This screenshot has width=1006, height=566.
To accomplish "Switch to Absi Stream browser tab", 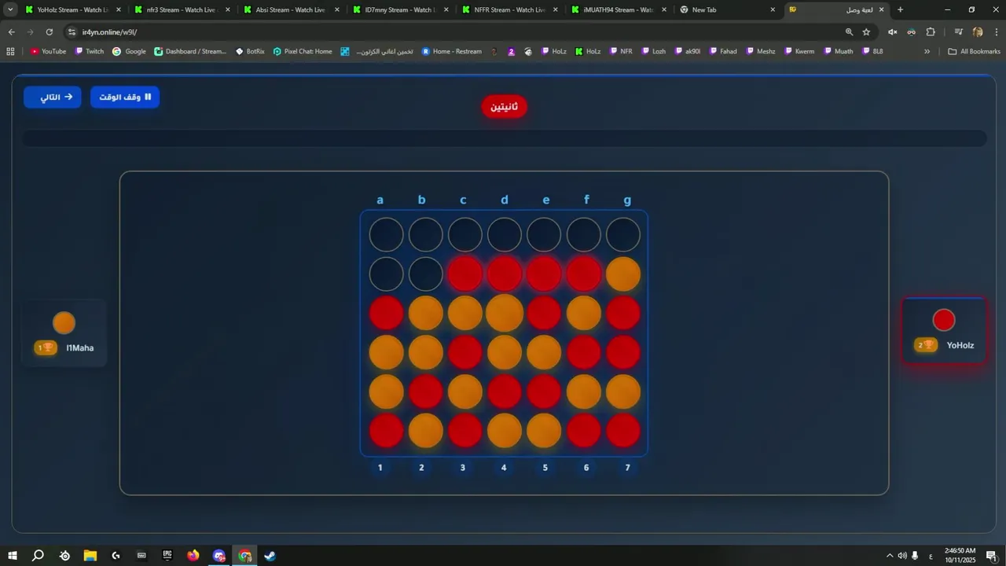I will click(290, 10).
